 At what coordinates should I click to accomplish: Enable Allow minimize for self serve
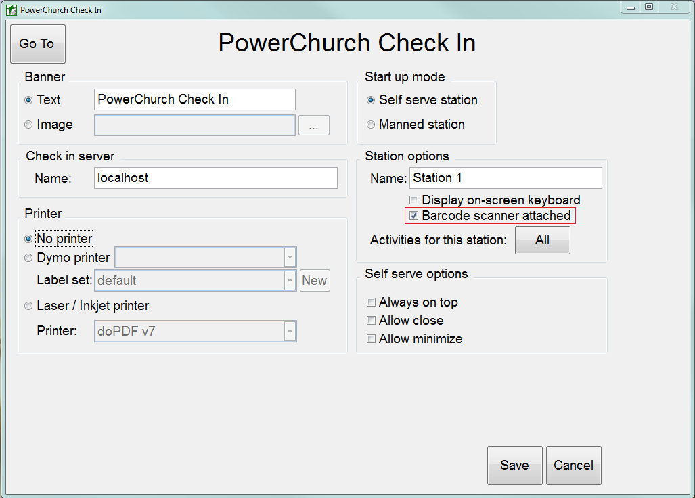tap(371, 339)
